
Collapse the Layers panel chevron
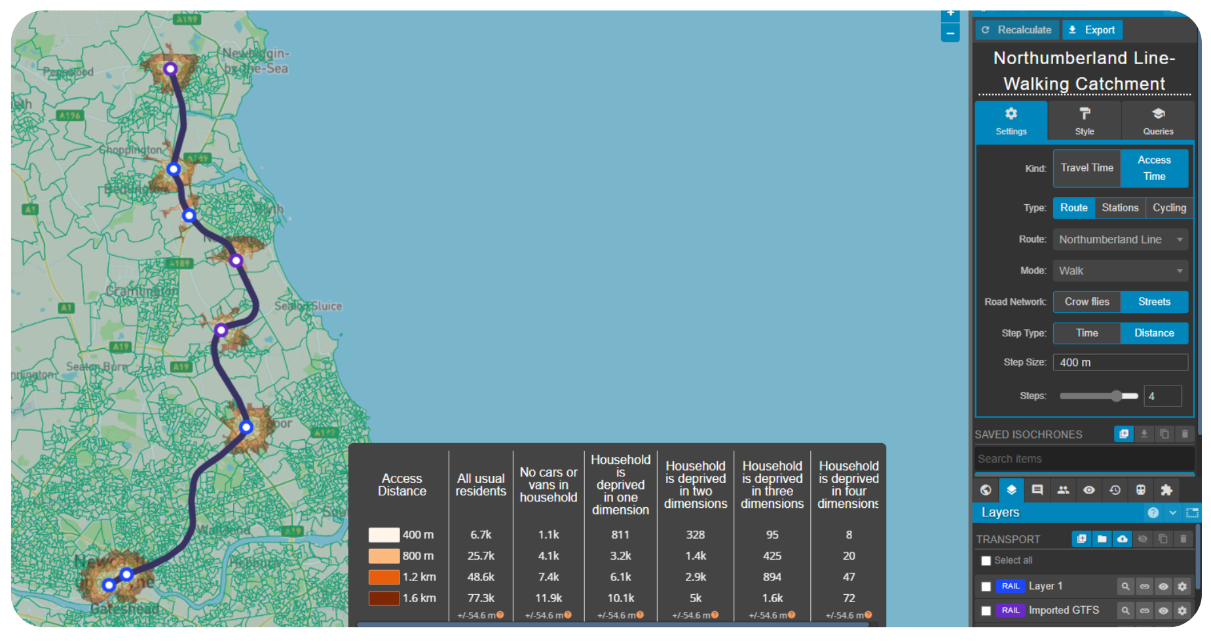point(1172,512)
